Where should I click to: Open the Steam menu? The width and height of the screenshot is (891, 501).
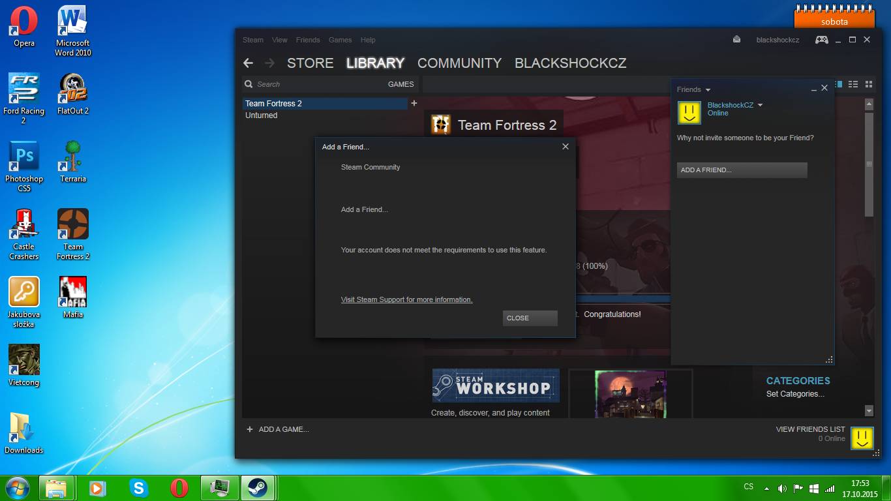[x=253, y=40]
